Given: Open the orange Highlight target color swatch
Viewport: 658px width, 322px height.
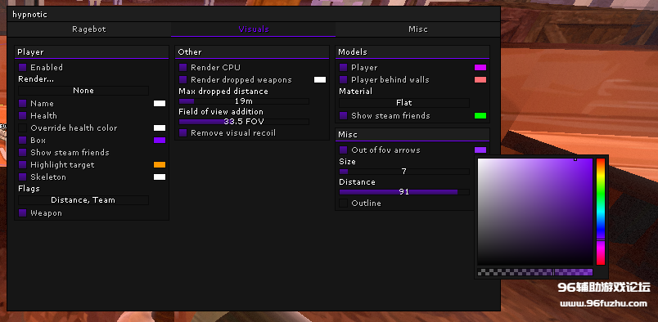Looking at the screenshot, I should point(160,165).
